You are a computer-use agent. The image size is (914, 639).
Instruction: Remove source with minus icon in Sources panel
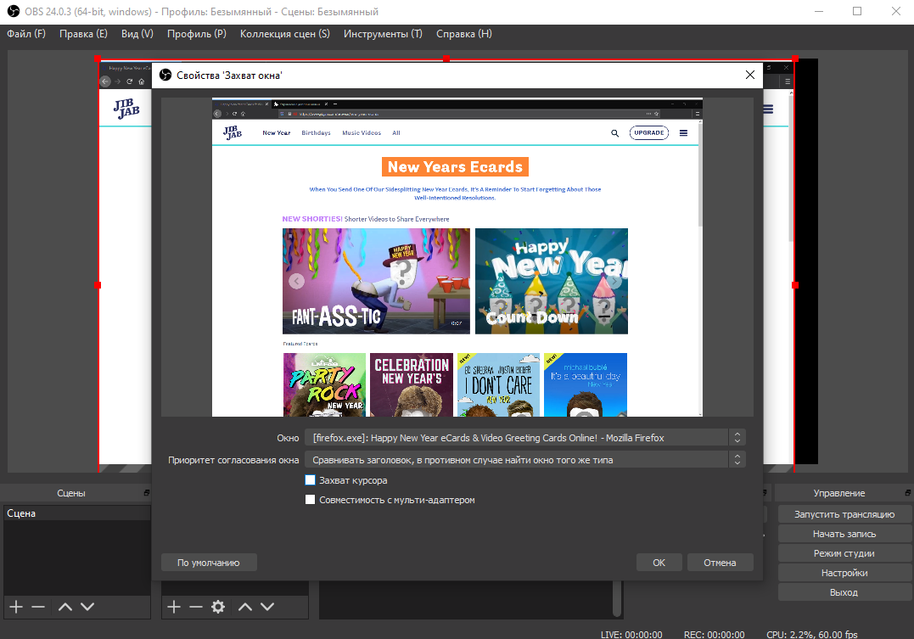(196, 607)
